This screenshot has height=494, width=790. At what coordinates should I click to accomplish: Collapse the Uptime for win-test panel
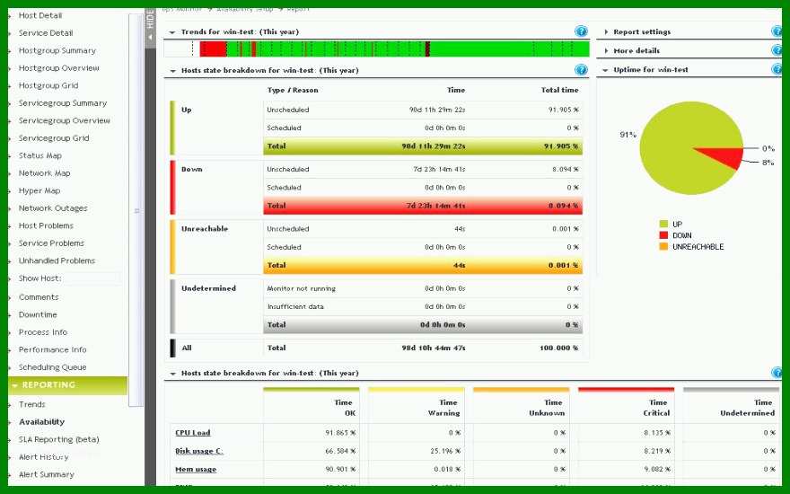(606, 70)
